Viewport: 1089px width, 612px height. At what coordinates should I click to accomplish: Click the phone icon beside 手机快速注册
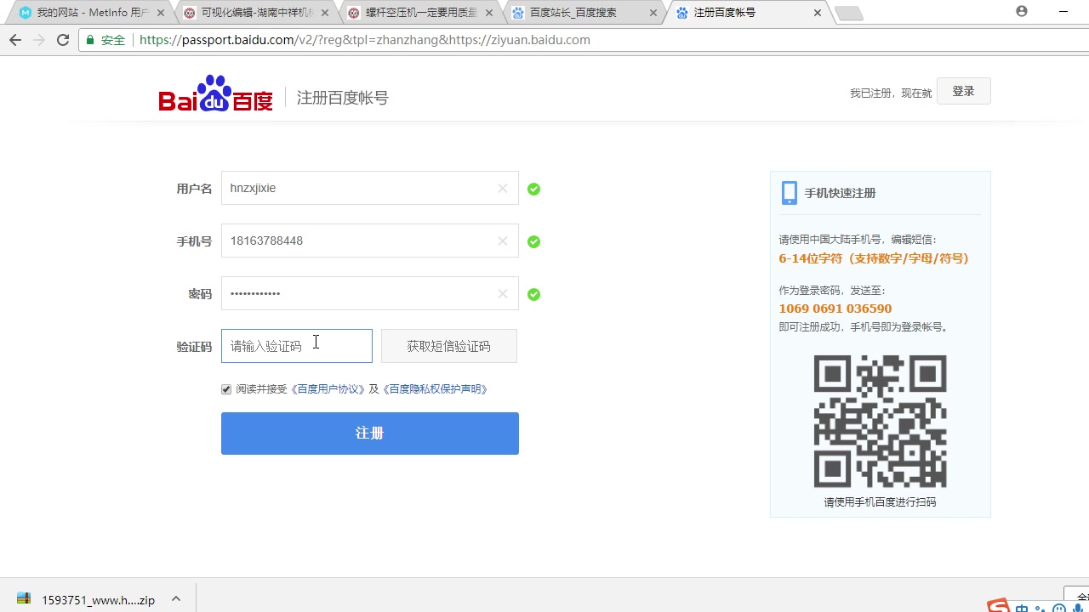tap(789, 193)
